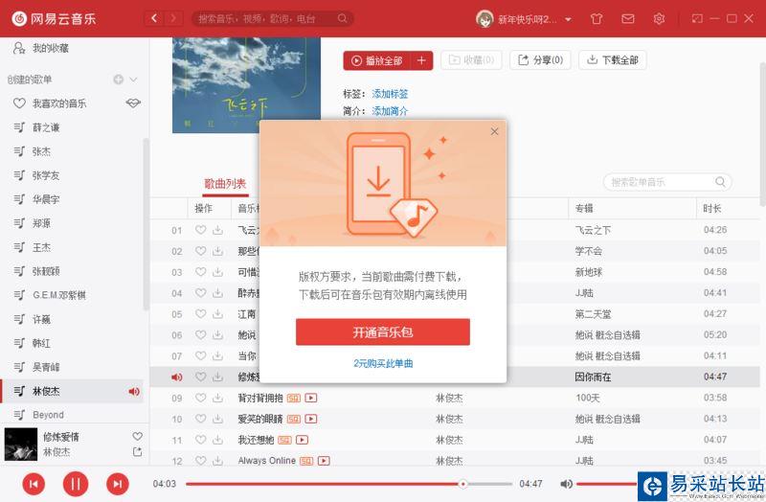Sort by the 时长 column header
Screen dimensions: 766x502
(x=712, y=208)
